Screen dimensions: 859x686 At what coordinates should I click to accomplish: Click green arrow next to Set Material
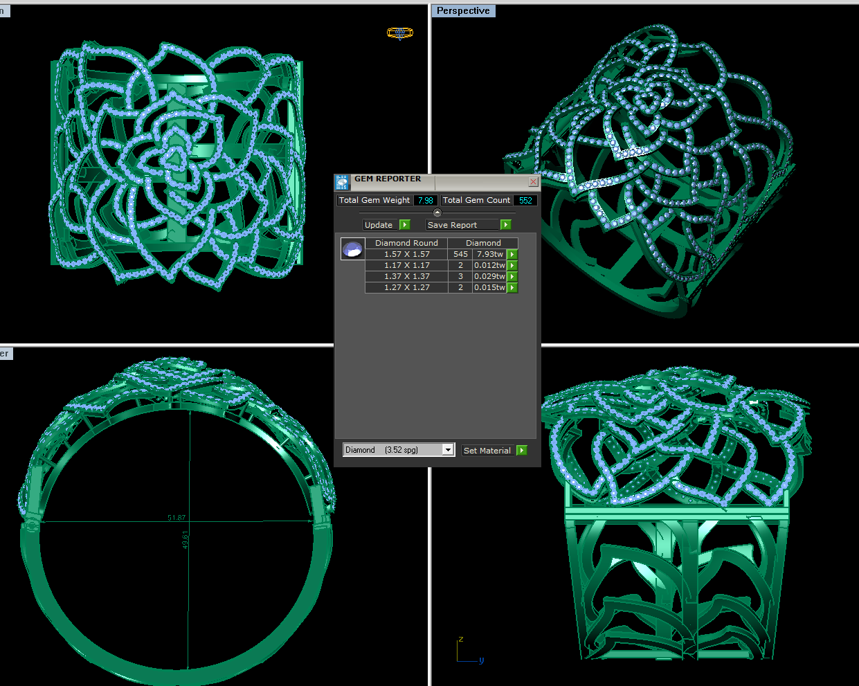coord(522,450)
